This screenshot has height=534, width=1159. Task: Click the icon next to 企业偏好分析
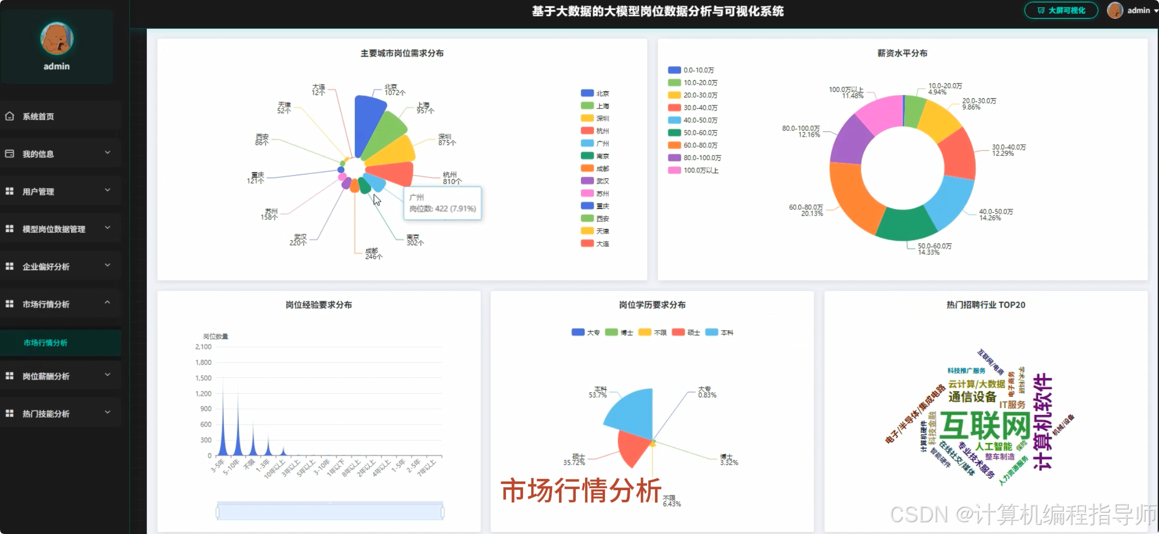coord(9,265)
